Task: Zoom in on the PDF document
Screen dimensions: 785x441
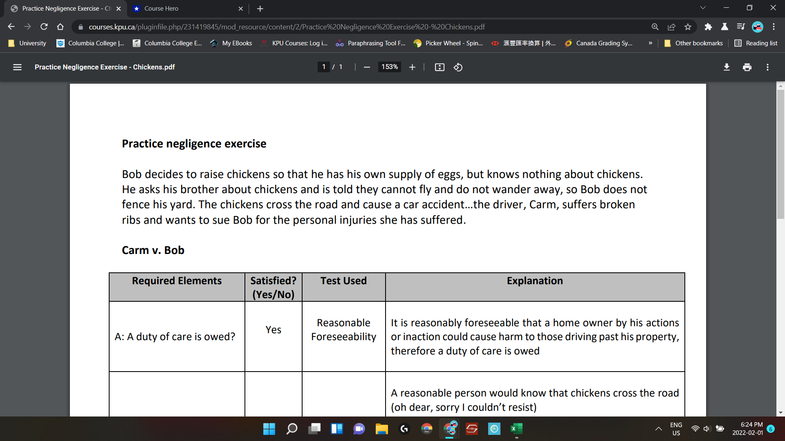Action: (412, 67)
